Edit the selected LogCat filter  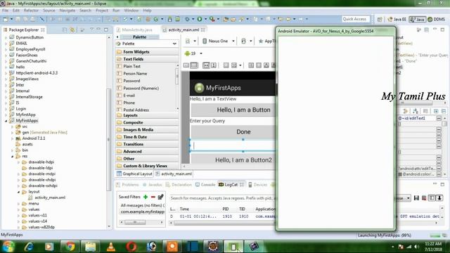tap(160, 197)
